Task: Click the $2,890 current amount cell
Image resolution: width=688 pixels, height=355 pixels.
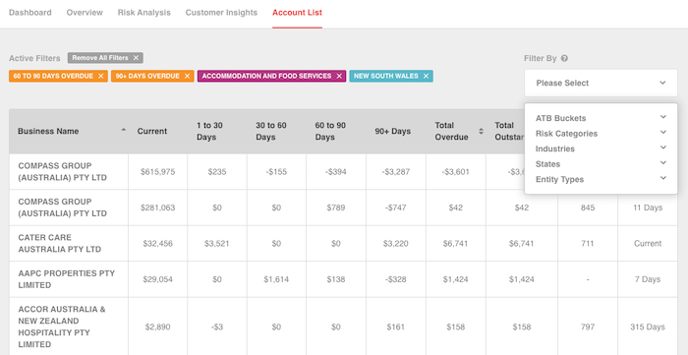Action: point(157,326)
